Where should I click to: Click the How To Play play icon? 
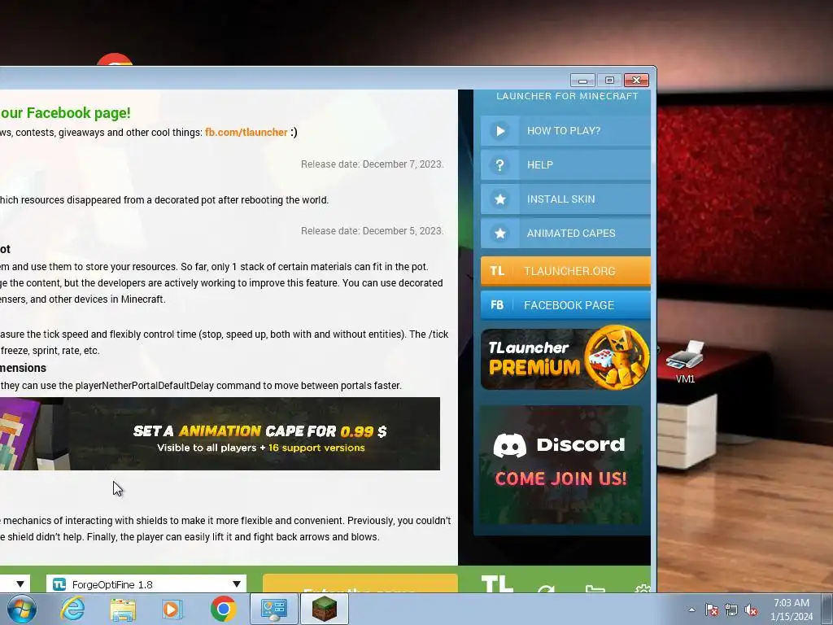[x=500, y=131]
